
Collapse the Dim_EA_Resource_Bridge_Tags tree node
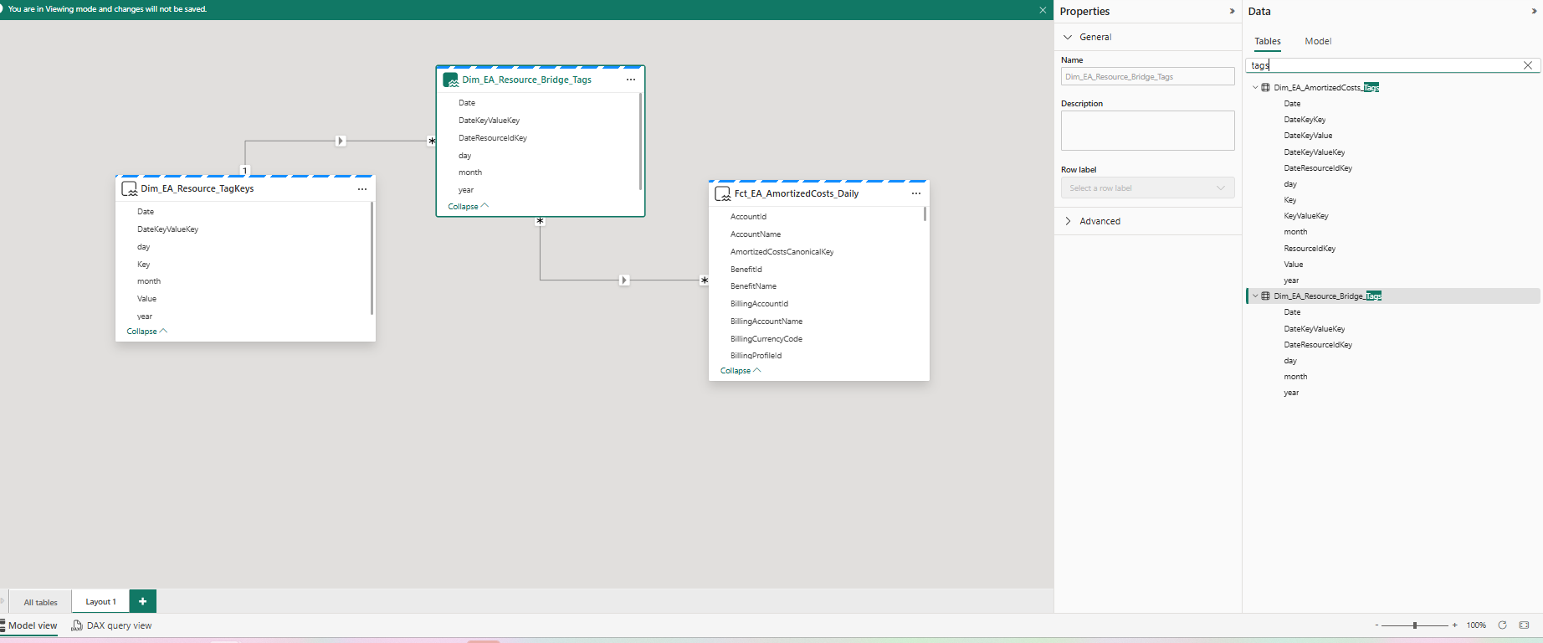[x=1255, y=296]
